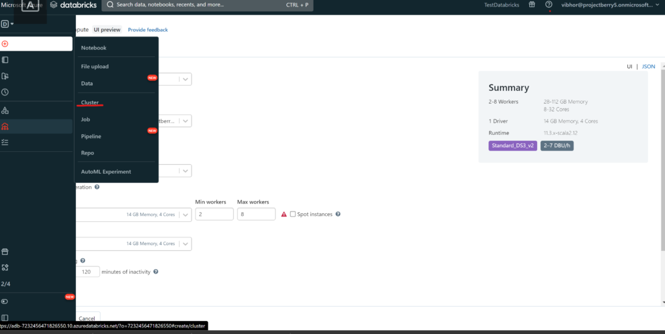Expand the third dropdown above Min workers
665x334 pixels.
[x=185, y=171]
